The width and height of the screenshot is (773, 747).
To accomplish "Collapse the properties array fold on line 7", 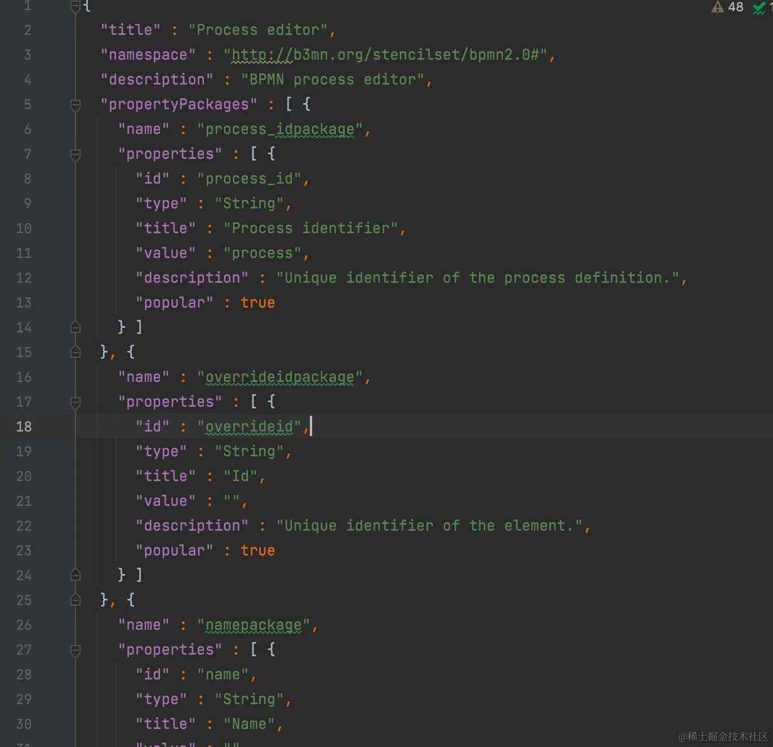I will (x=75, y=154).
